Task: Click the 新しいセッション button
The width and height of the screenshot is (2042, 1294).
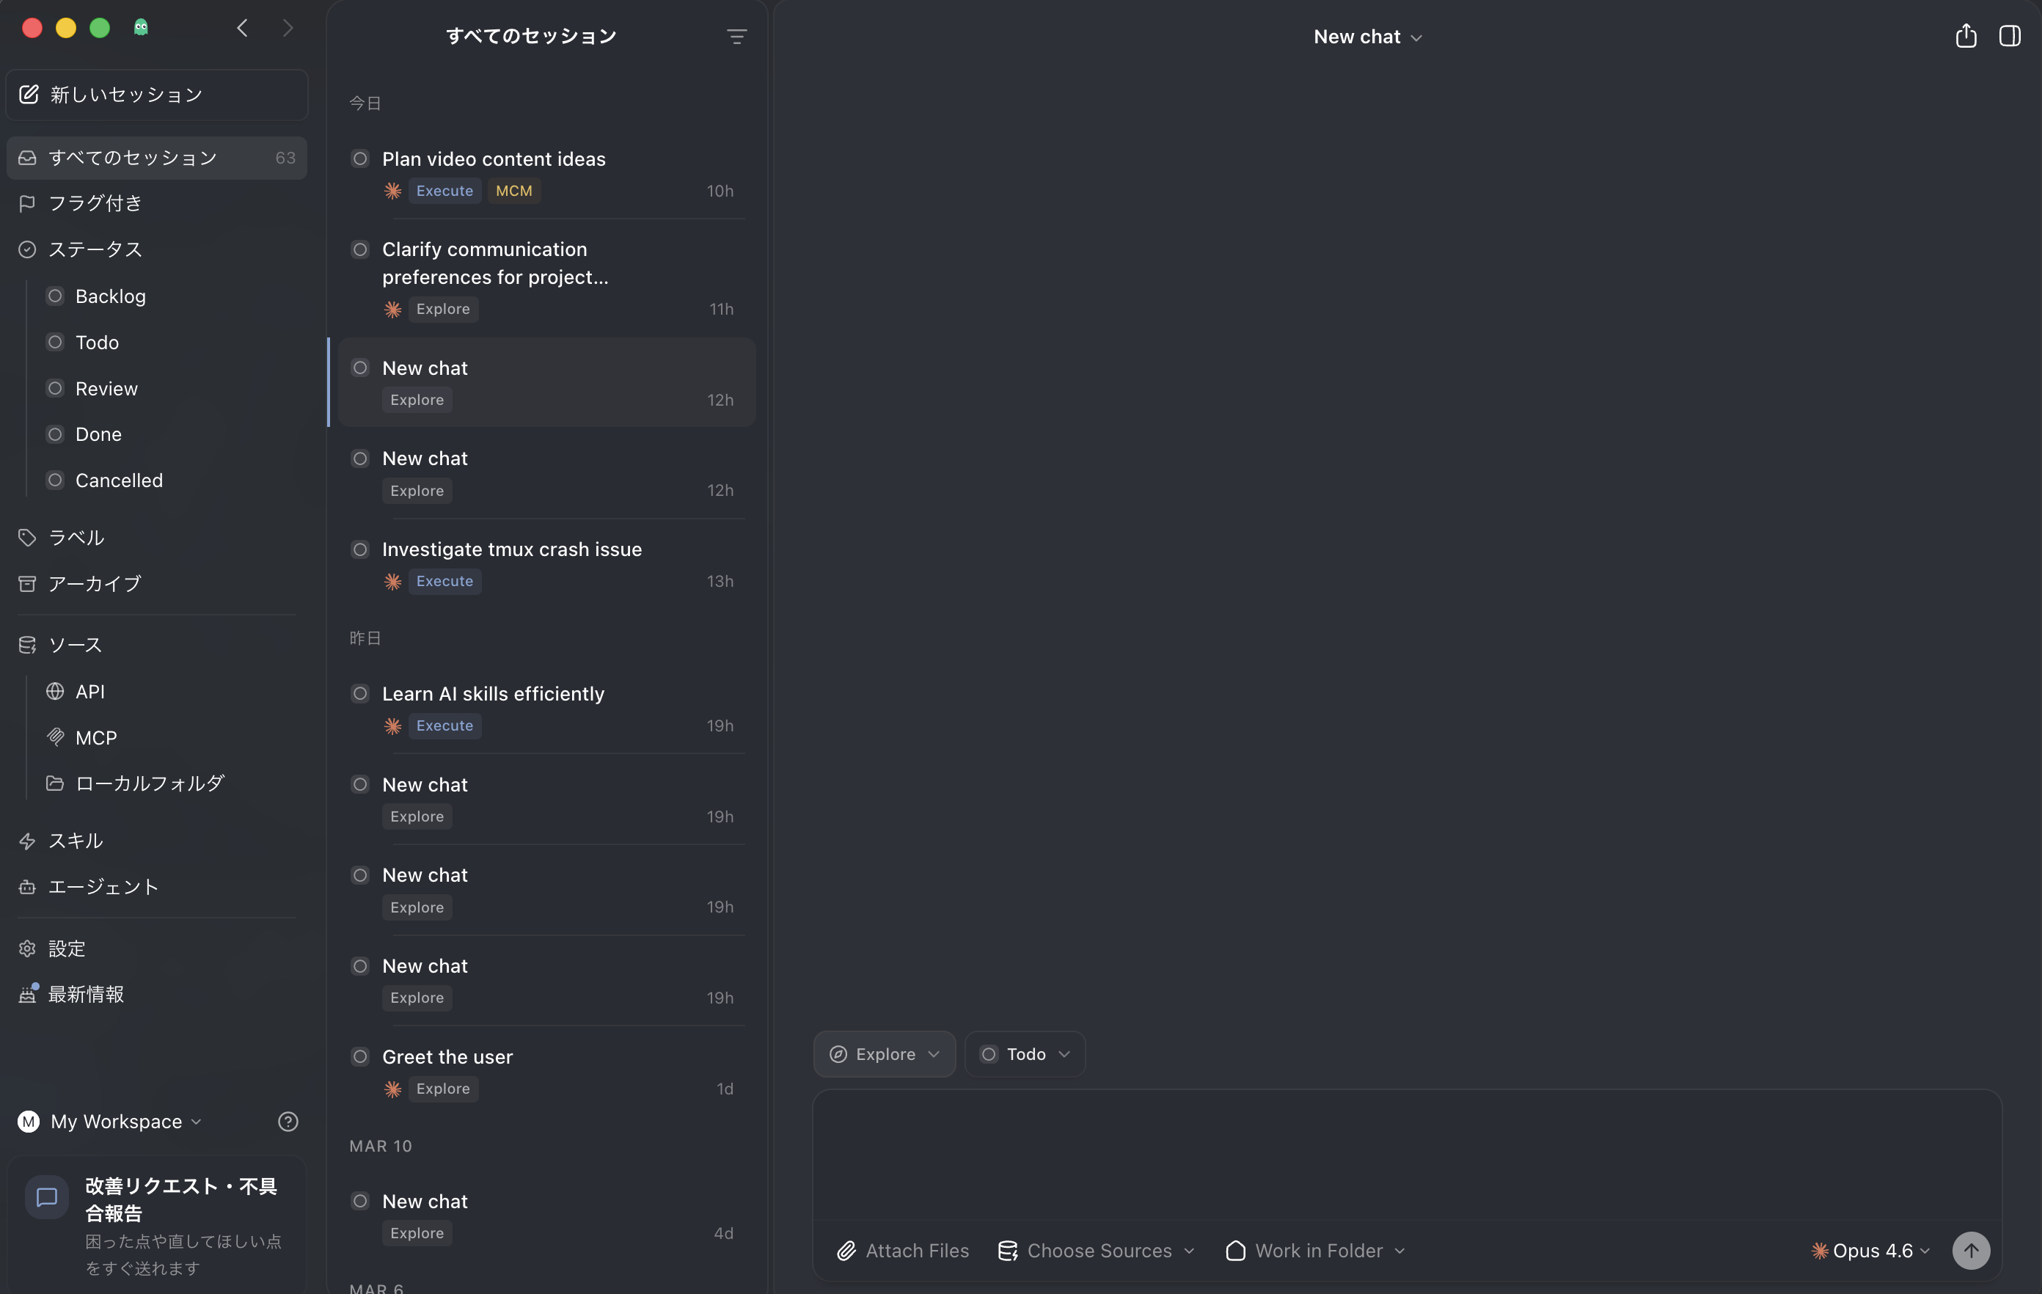Action: coord(157,95)
